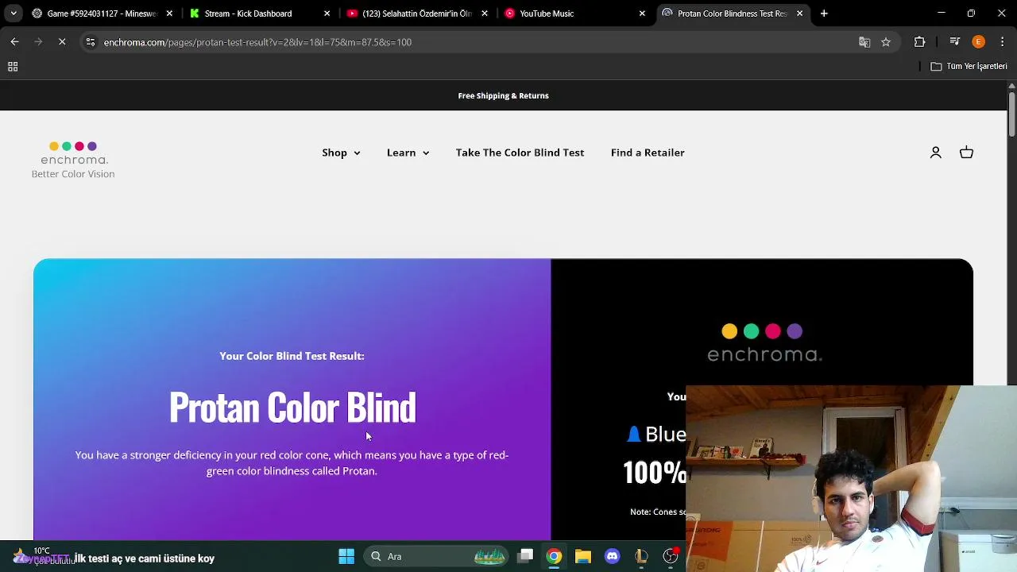Go forward one page in the browser
Viewport: 1017px width, 572px height.
pos(38,41)
